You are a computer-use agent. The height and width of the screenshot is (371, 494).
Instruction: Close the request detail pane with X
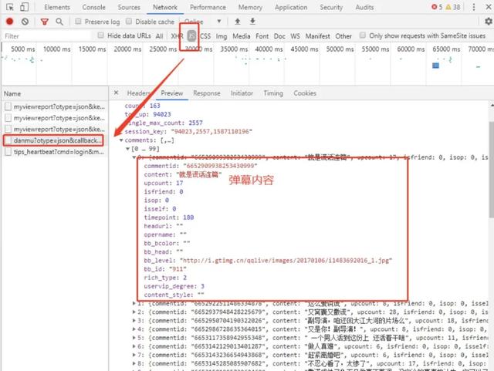[x=117, y=93]
